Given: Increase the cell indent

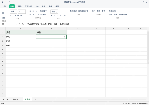Looking at the screenshot, I should tap(34, 15).
